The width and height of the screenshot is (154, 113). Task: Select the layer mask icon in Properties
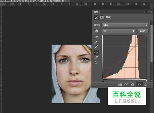(x=102, y=17)
